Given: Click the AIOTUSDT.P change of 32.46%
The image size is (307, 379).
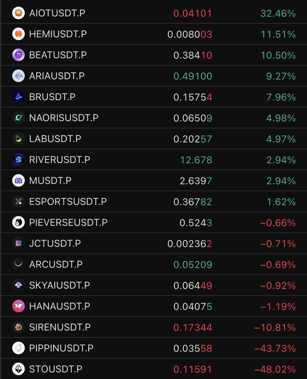Looking at the screenshot, I should [x=278, y=13].
